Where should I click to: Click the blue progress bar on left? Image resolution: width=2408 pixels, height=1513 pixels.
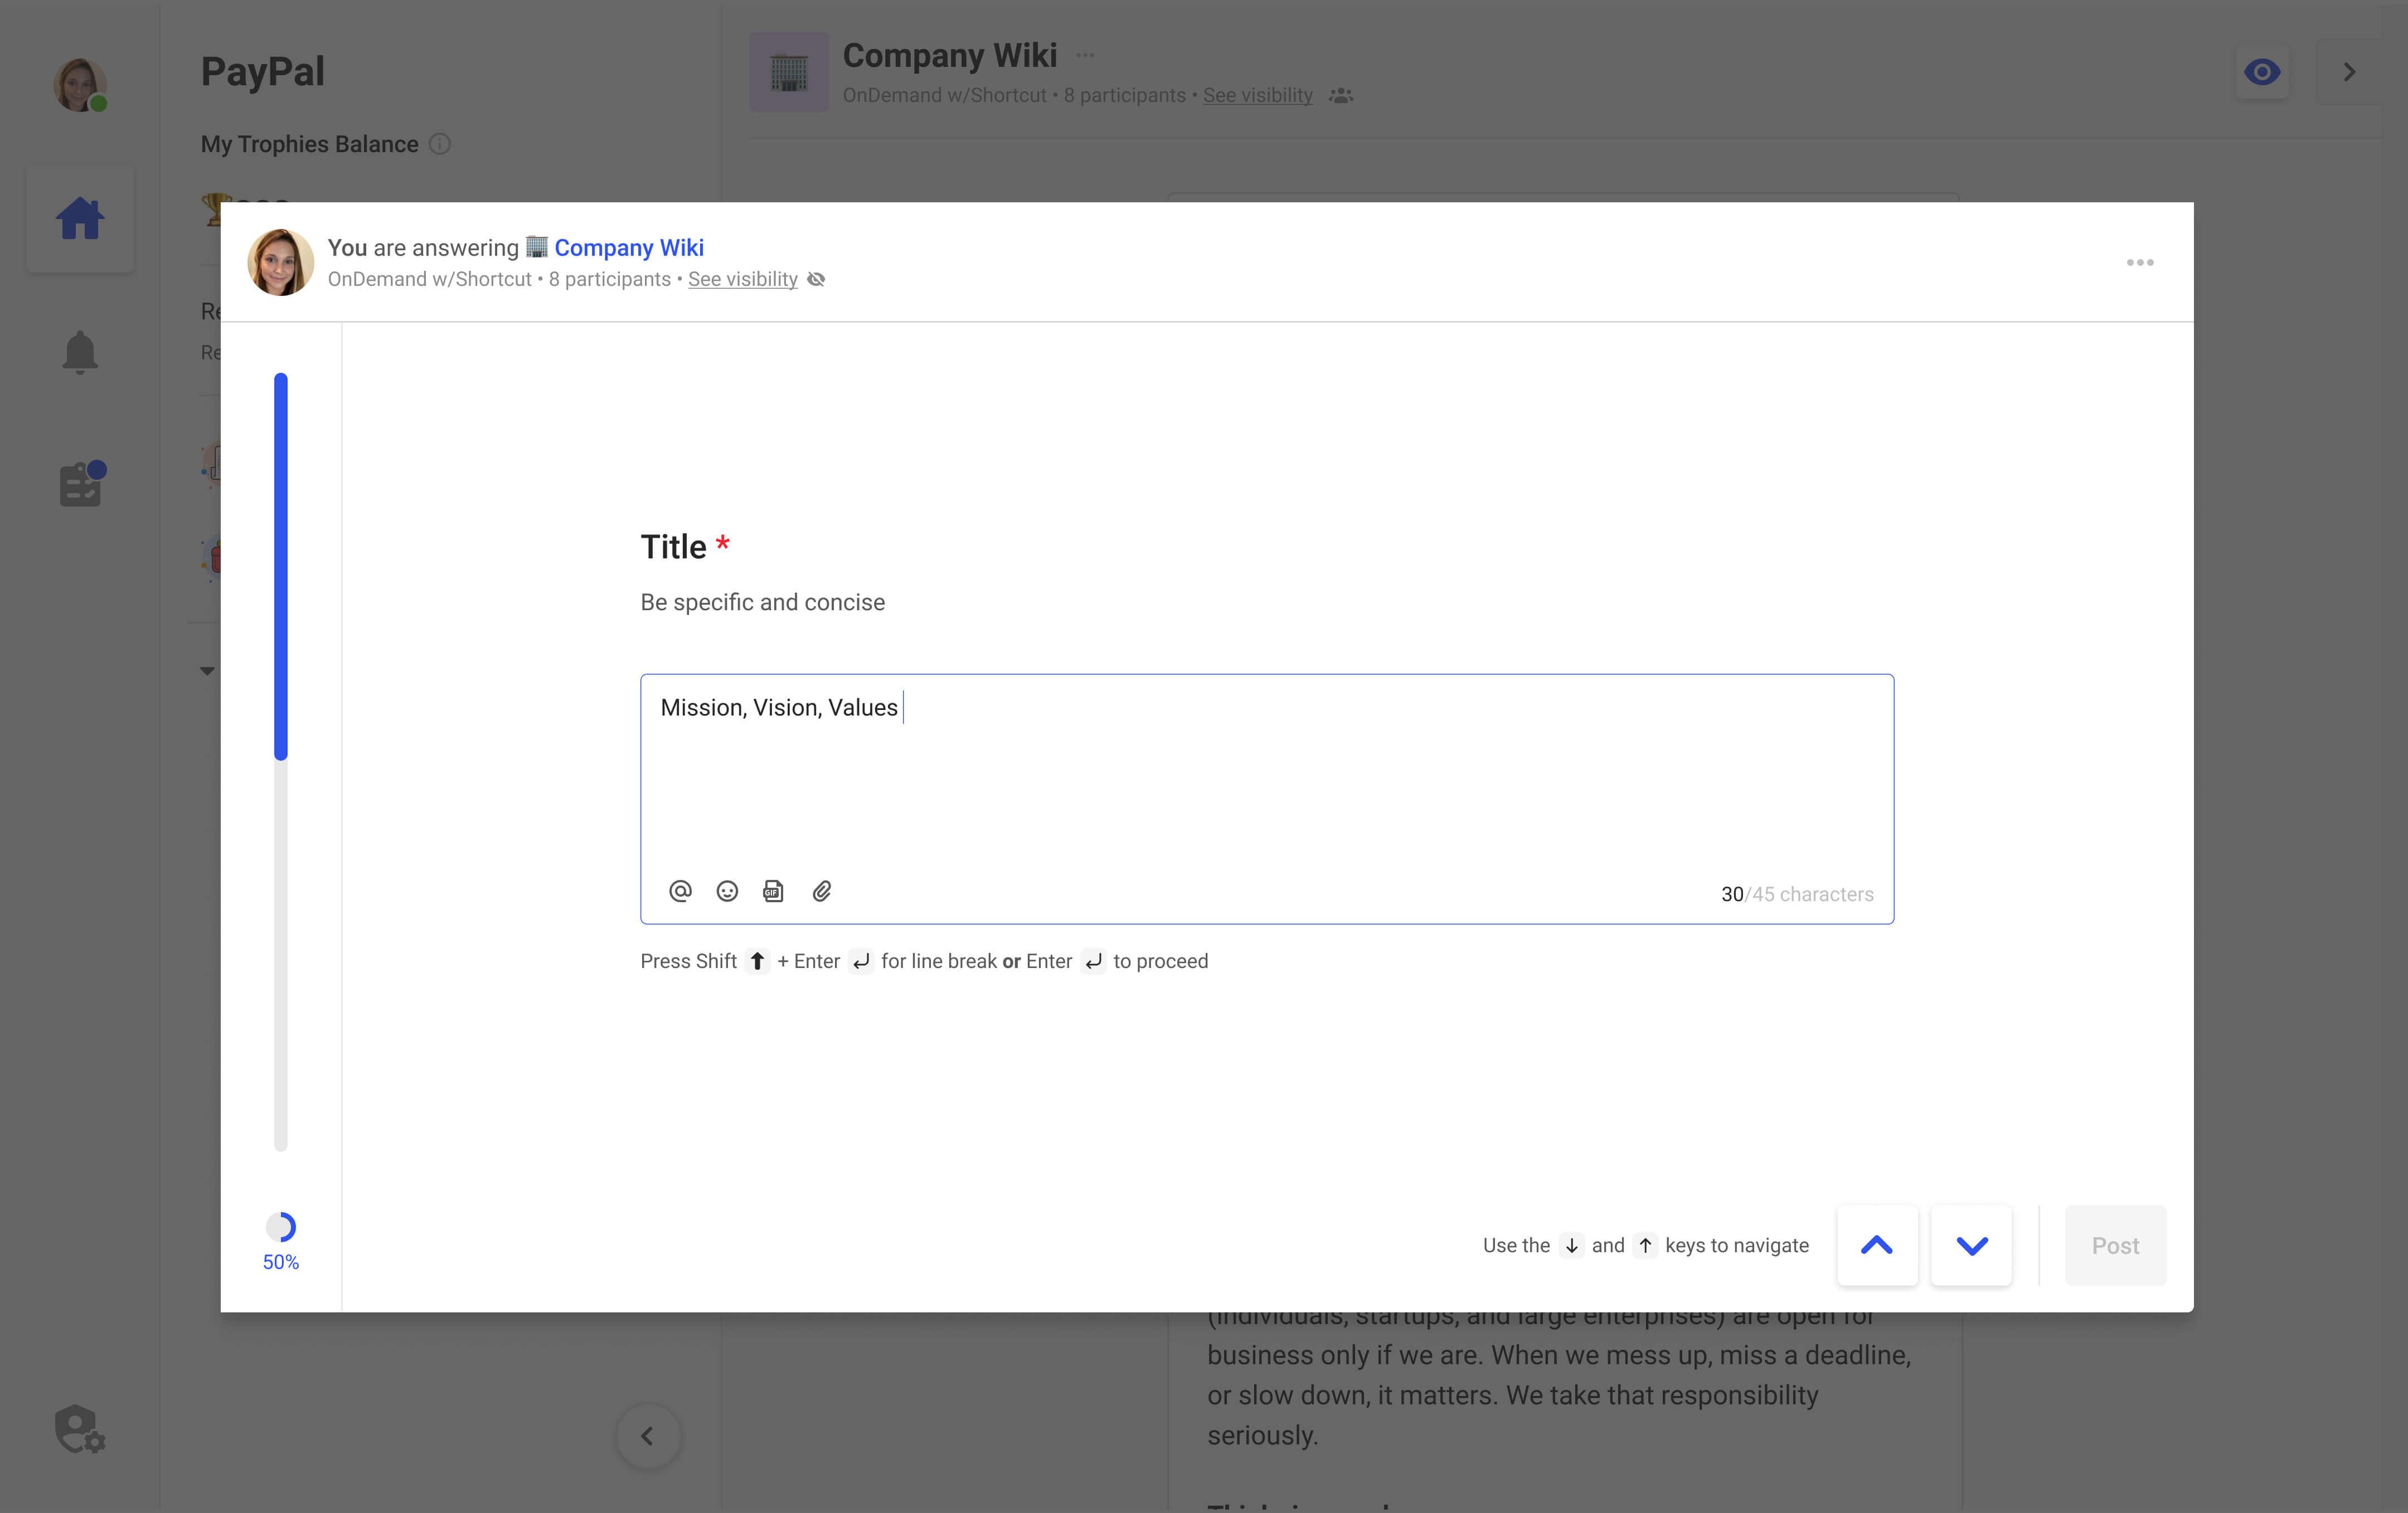click(281, 566)
